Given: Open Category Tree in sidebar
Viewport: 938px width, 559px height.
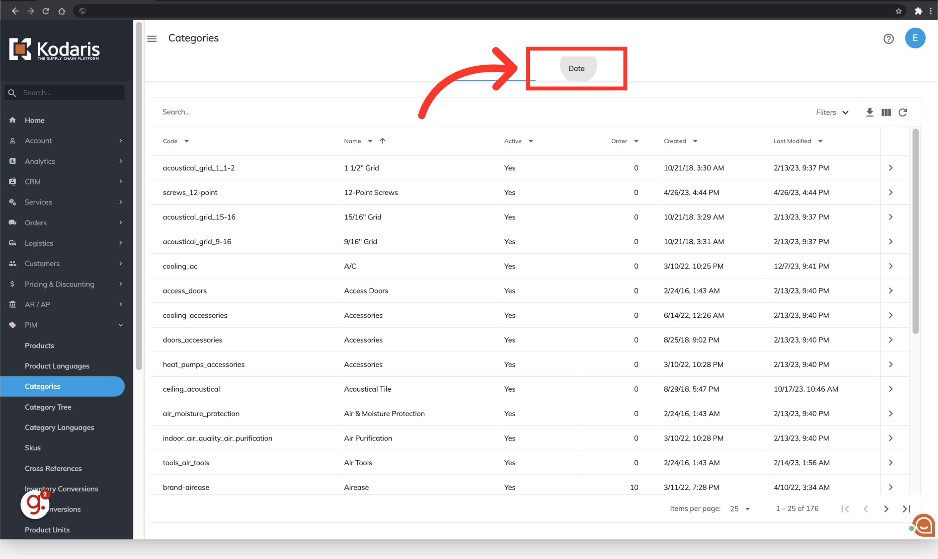Looking at the screenshot, I should [48, 407].
